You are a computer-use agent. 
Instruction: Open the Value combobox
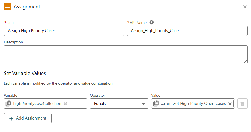[193, 104]
